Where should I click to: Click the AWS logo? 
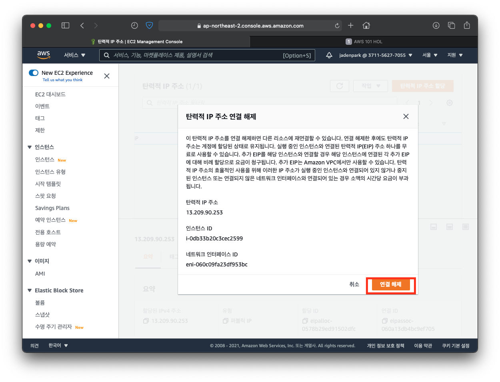(44, 55)
